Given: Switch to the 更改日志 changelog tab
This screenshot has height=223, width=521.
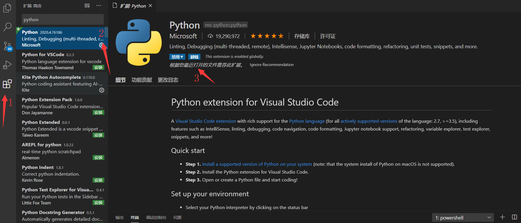Looking at the screenshot, I should coord(168,80).
